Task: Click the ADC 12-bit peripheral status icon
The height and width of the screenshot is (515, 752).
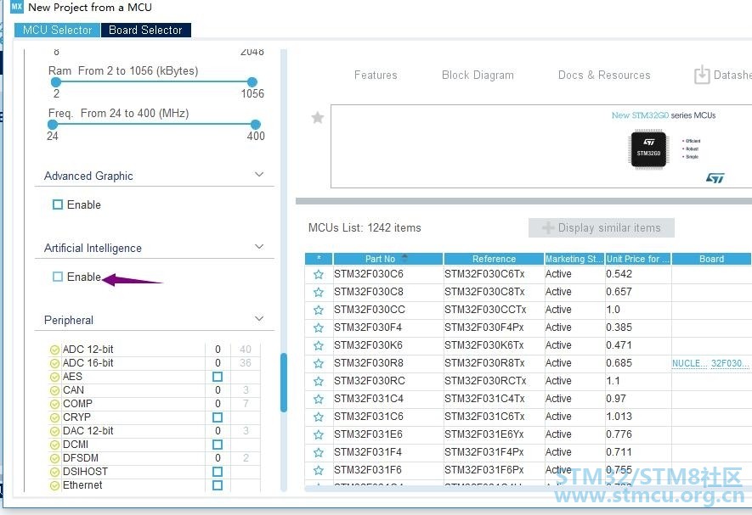Action: tap(54, 350)
